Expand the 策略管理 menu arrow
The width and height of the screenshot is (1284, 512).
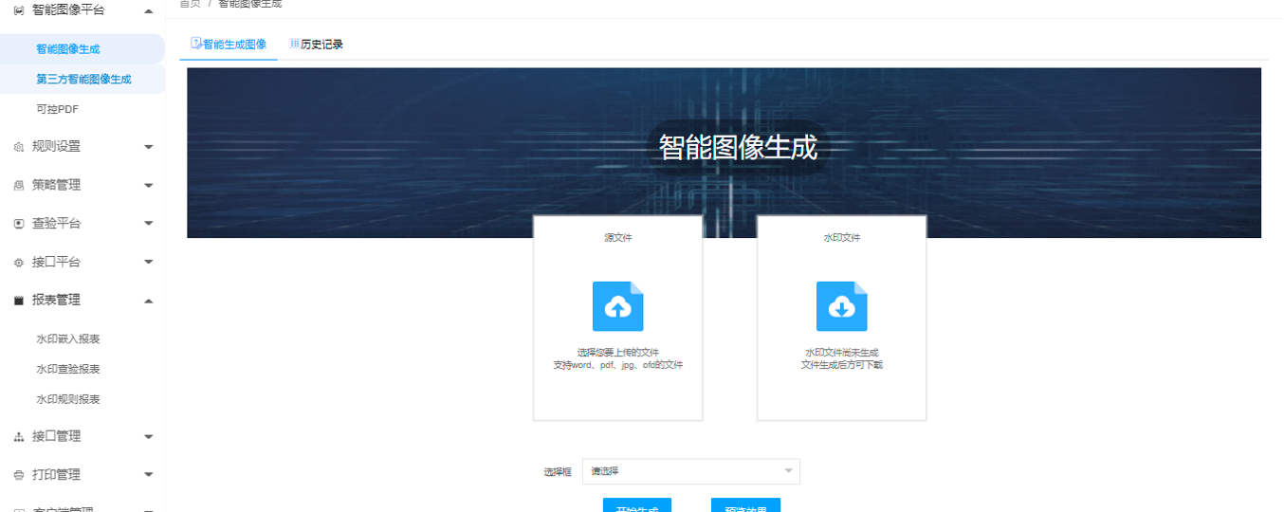[148, 186]
